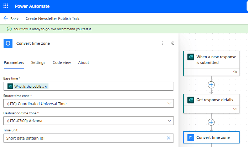The height and width of the screenshot is (147, 248).
Task: Click the Power Automate title
Action: coord(32,6)
